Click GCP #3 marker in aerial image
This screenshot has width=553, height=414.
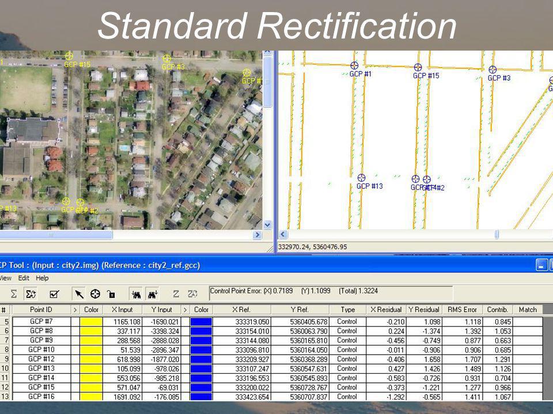tap(166, 59)
